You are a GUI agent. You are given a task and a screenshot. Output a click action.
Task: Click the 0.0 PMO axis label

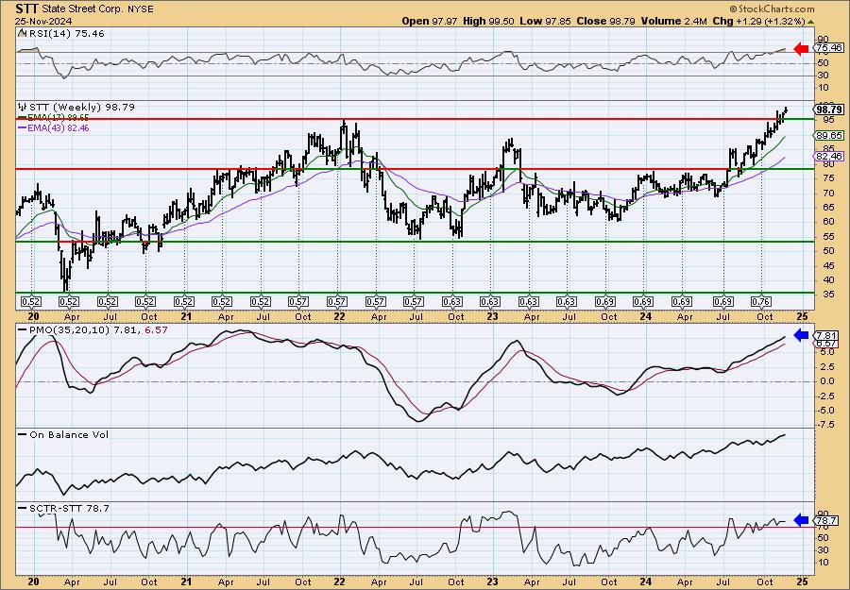[x=826, y=380]
